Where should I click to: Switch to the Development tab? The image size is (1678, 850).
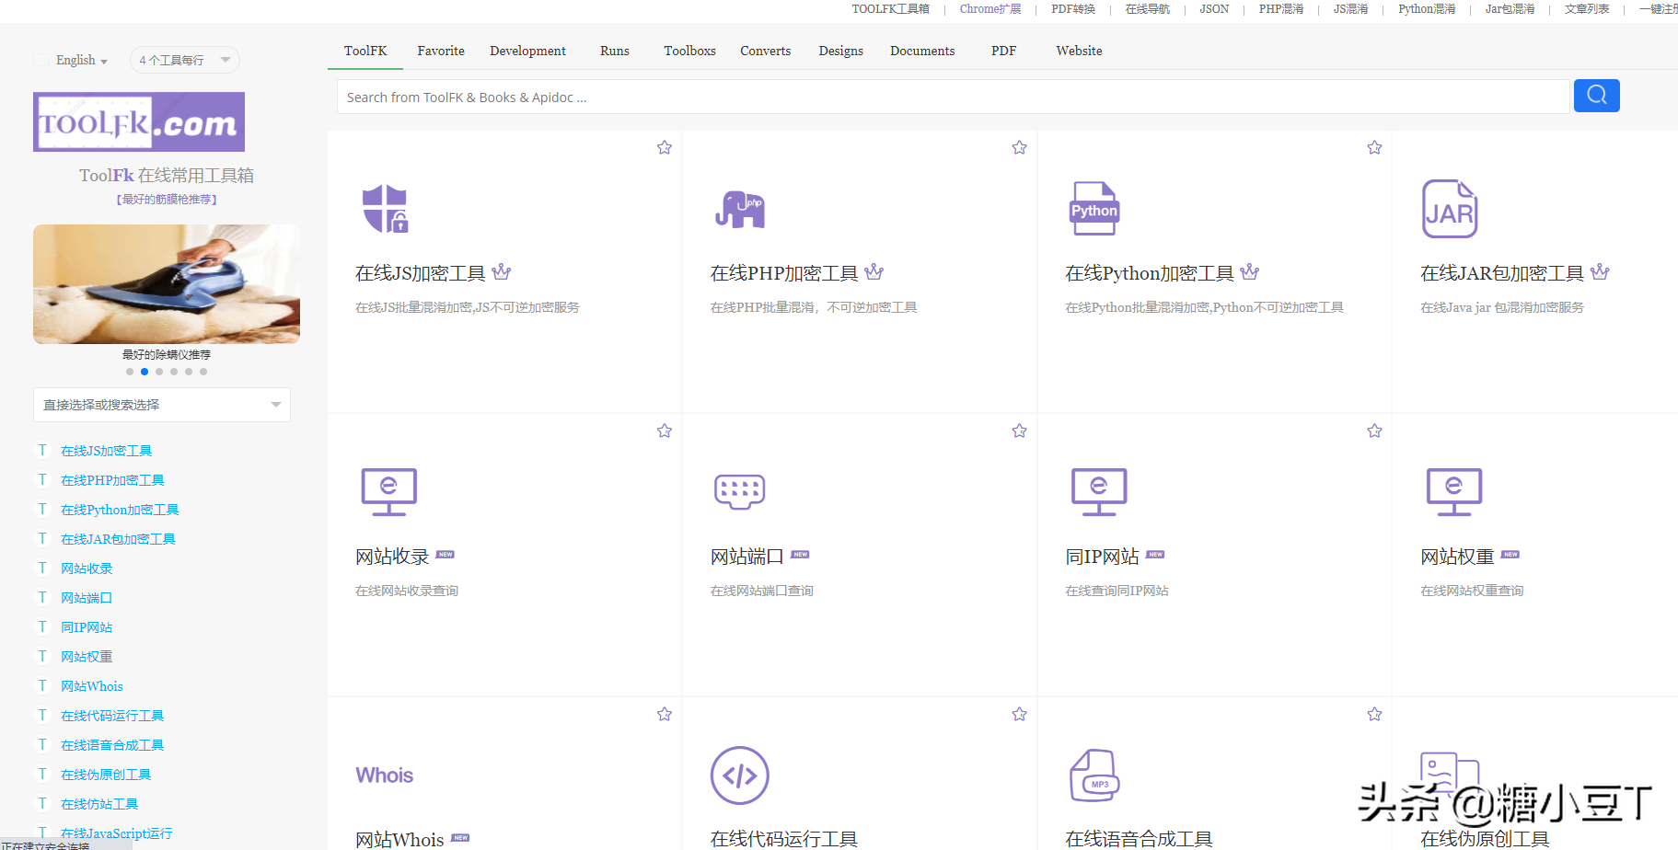(x=527, y=51)
